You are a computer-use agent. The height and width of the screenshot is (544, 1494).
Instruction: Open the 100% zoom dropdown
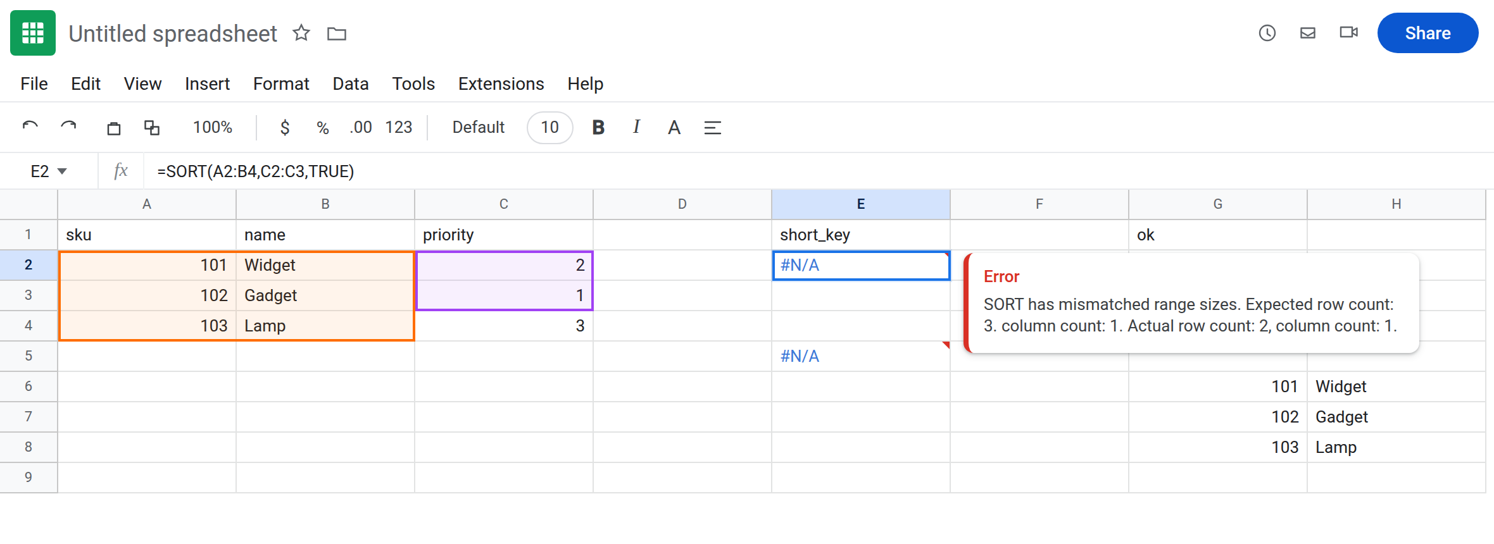pyautogui.click(x=213, y=127)
